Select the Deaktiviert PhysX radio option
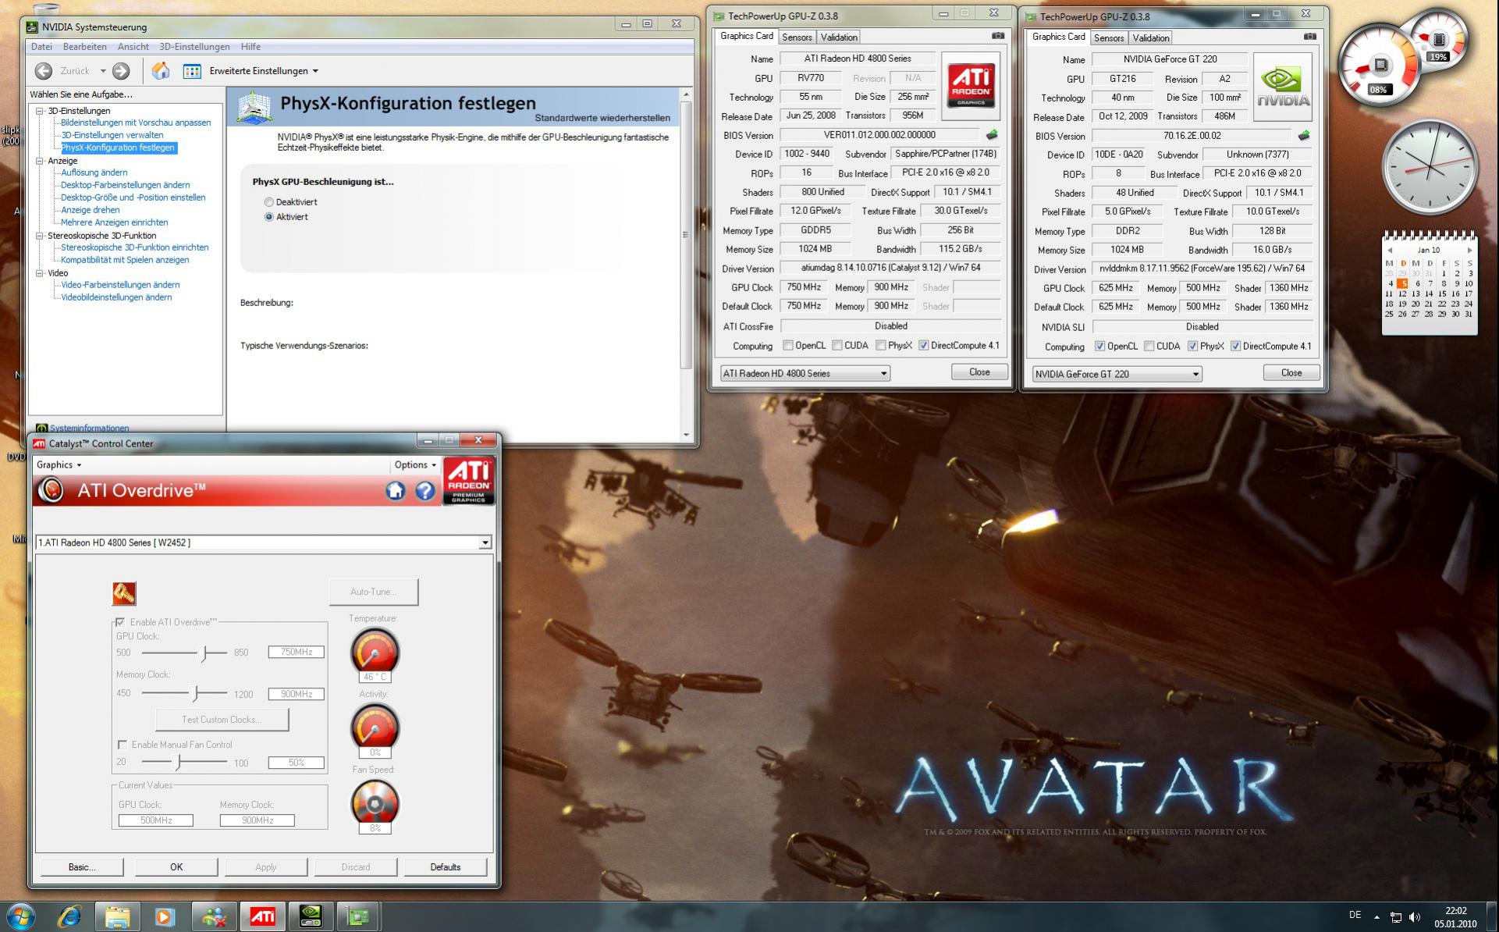This screenshot has height=932, width=1499. (x=269, y=202)
